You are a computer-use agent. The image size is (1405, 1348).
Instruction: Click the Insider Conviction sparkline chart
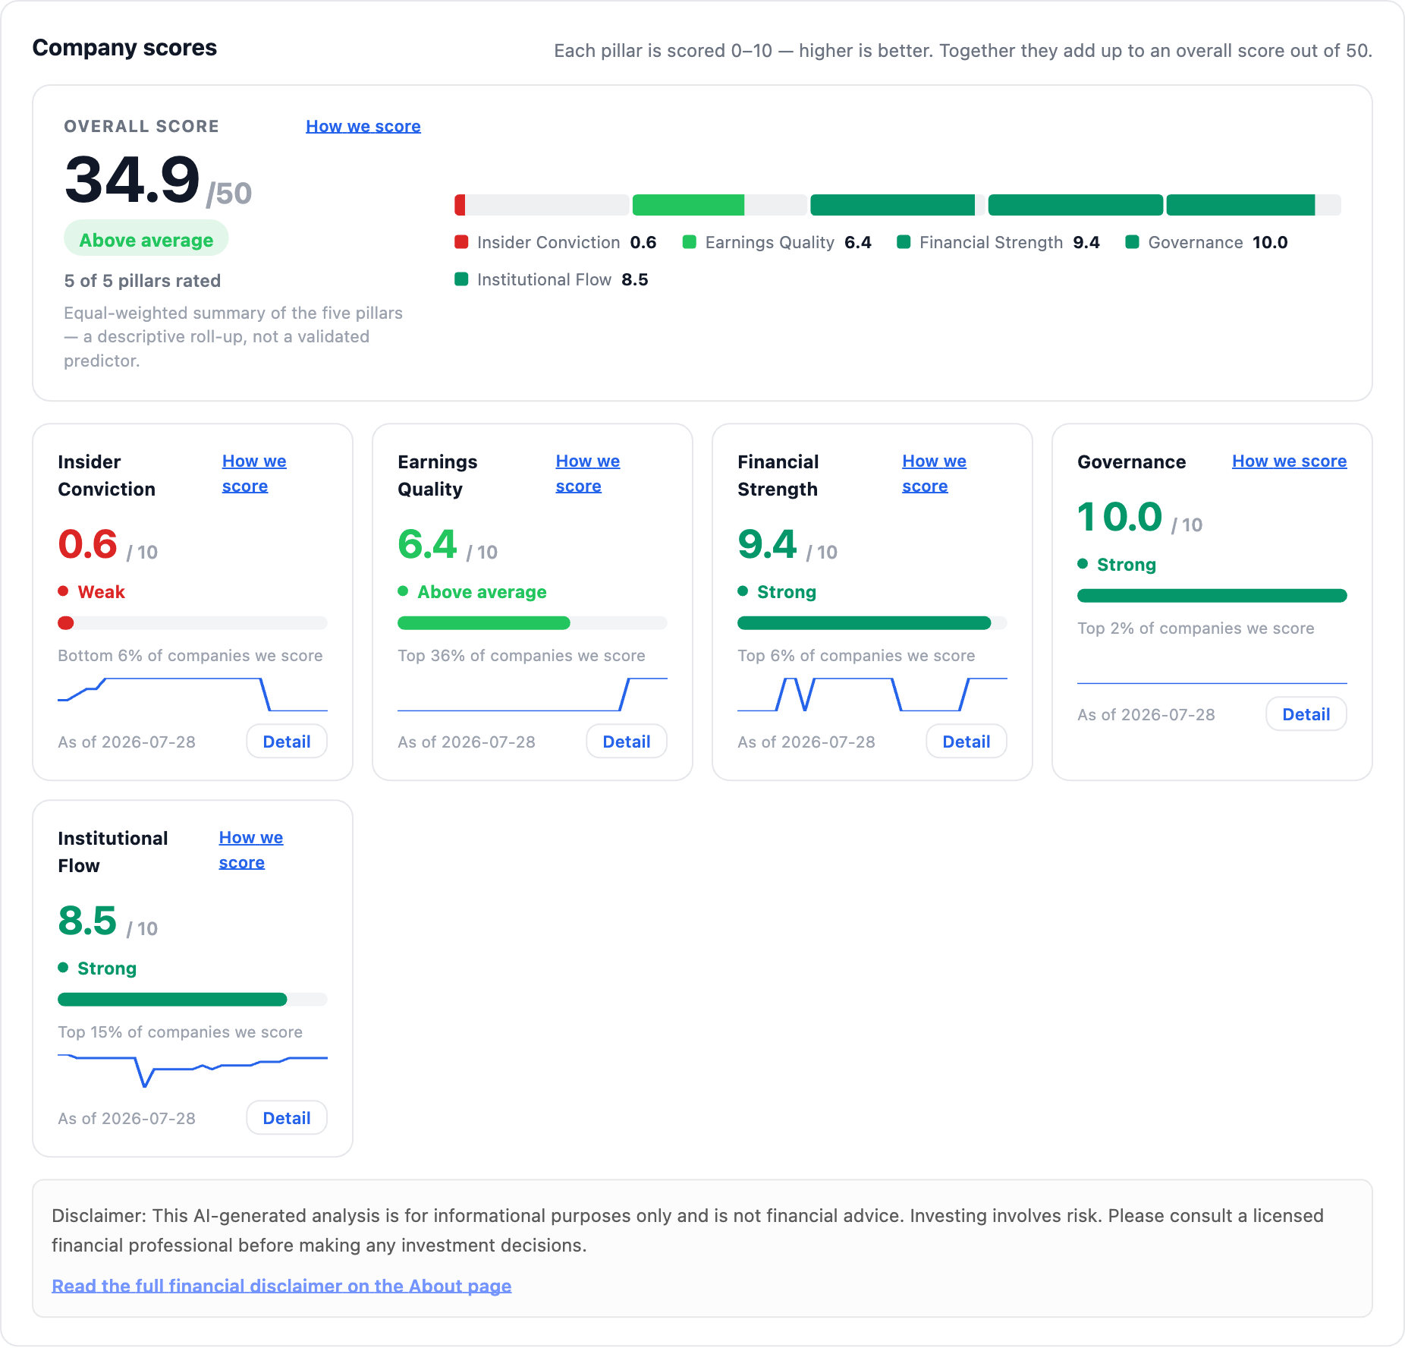pyautogui.click(x=193, y=694)
